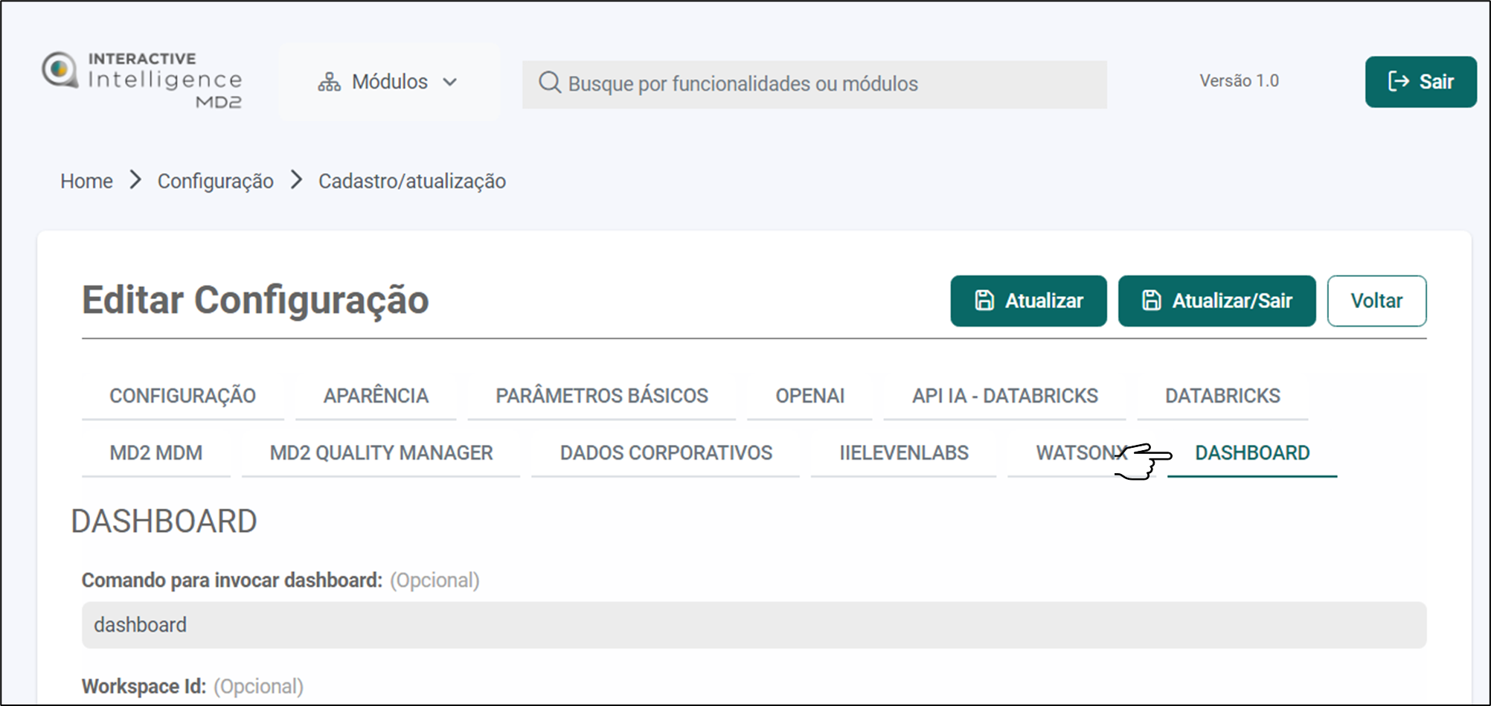Expand the Módulos dropdown chevron
The height and width of the screenshot is (706, 1491).
450,82
